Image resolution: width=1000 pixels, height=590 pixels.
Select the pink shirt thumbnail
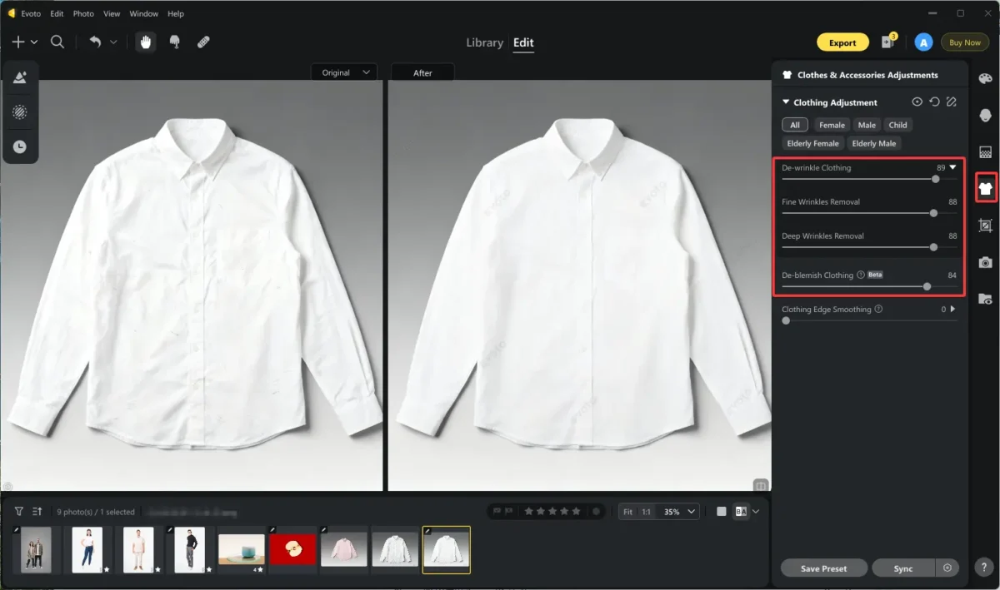pyautogui.click(x=344, y=549)
